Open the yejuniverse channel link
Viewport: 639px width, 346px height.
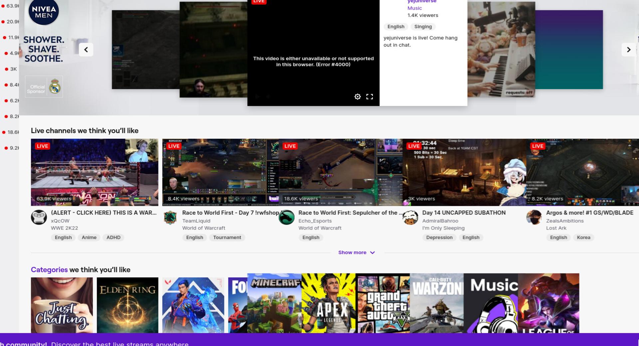pos(422,2)
